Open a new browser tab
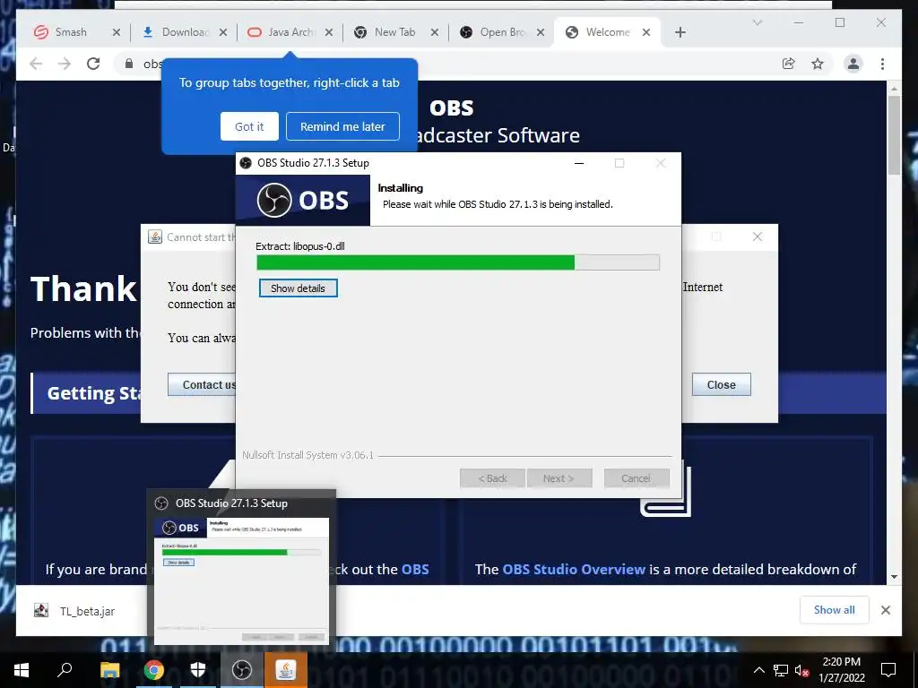 680,33
